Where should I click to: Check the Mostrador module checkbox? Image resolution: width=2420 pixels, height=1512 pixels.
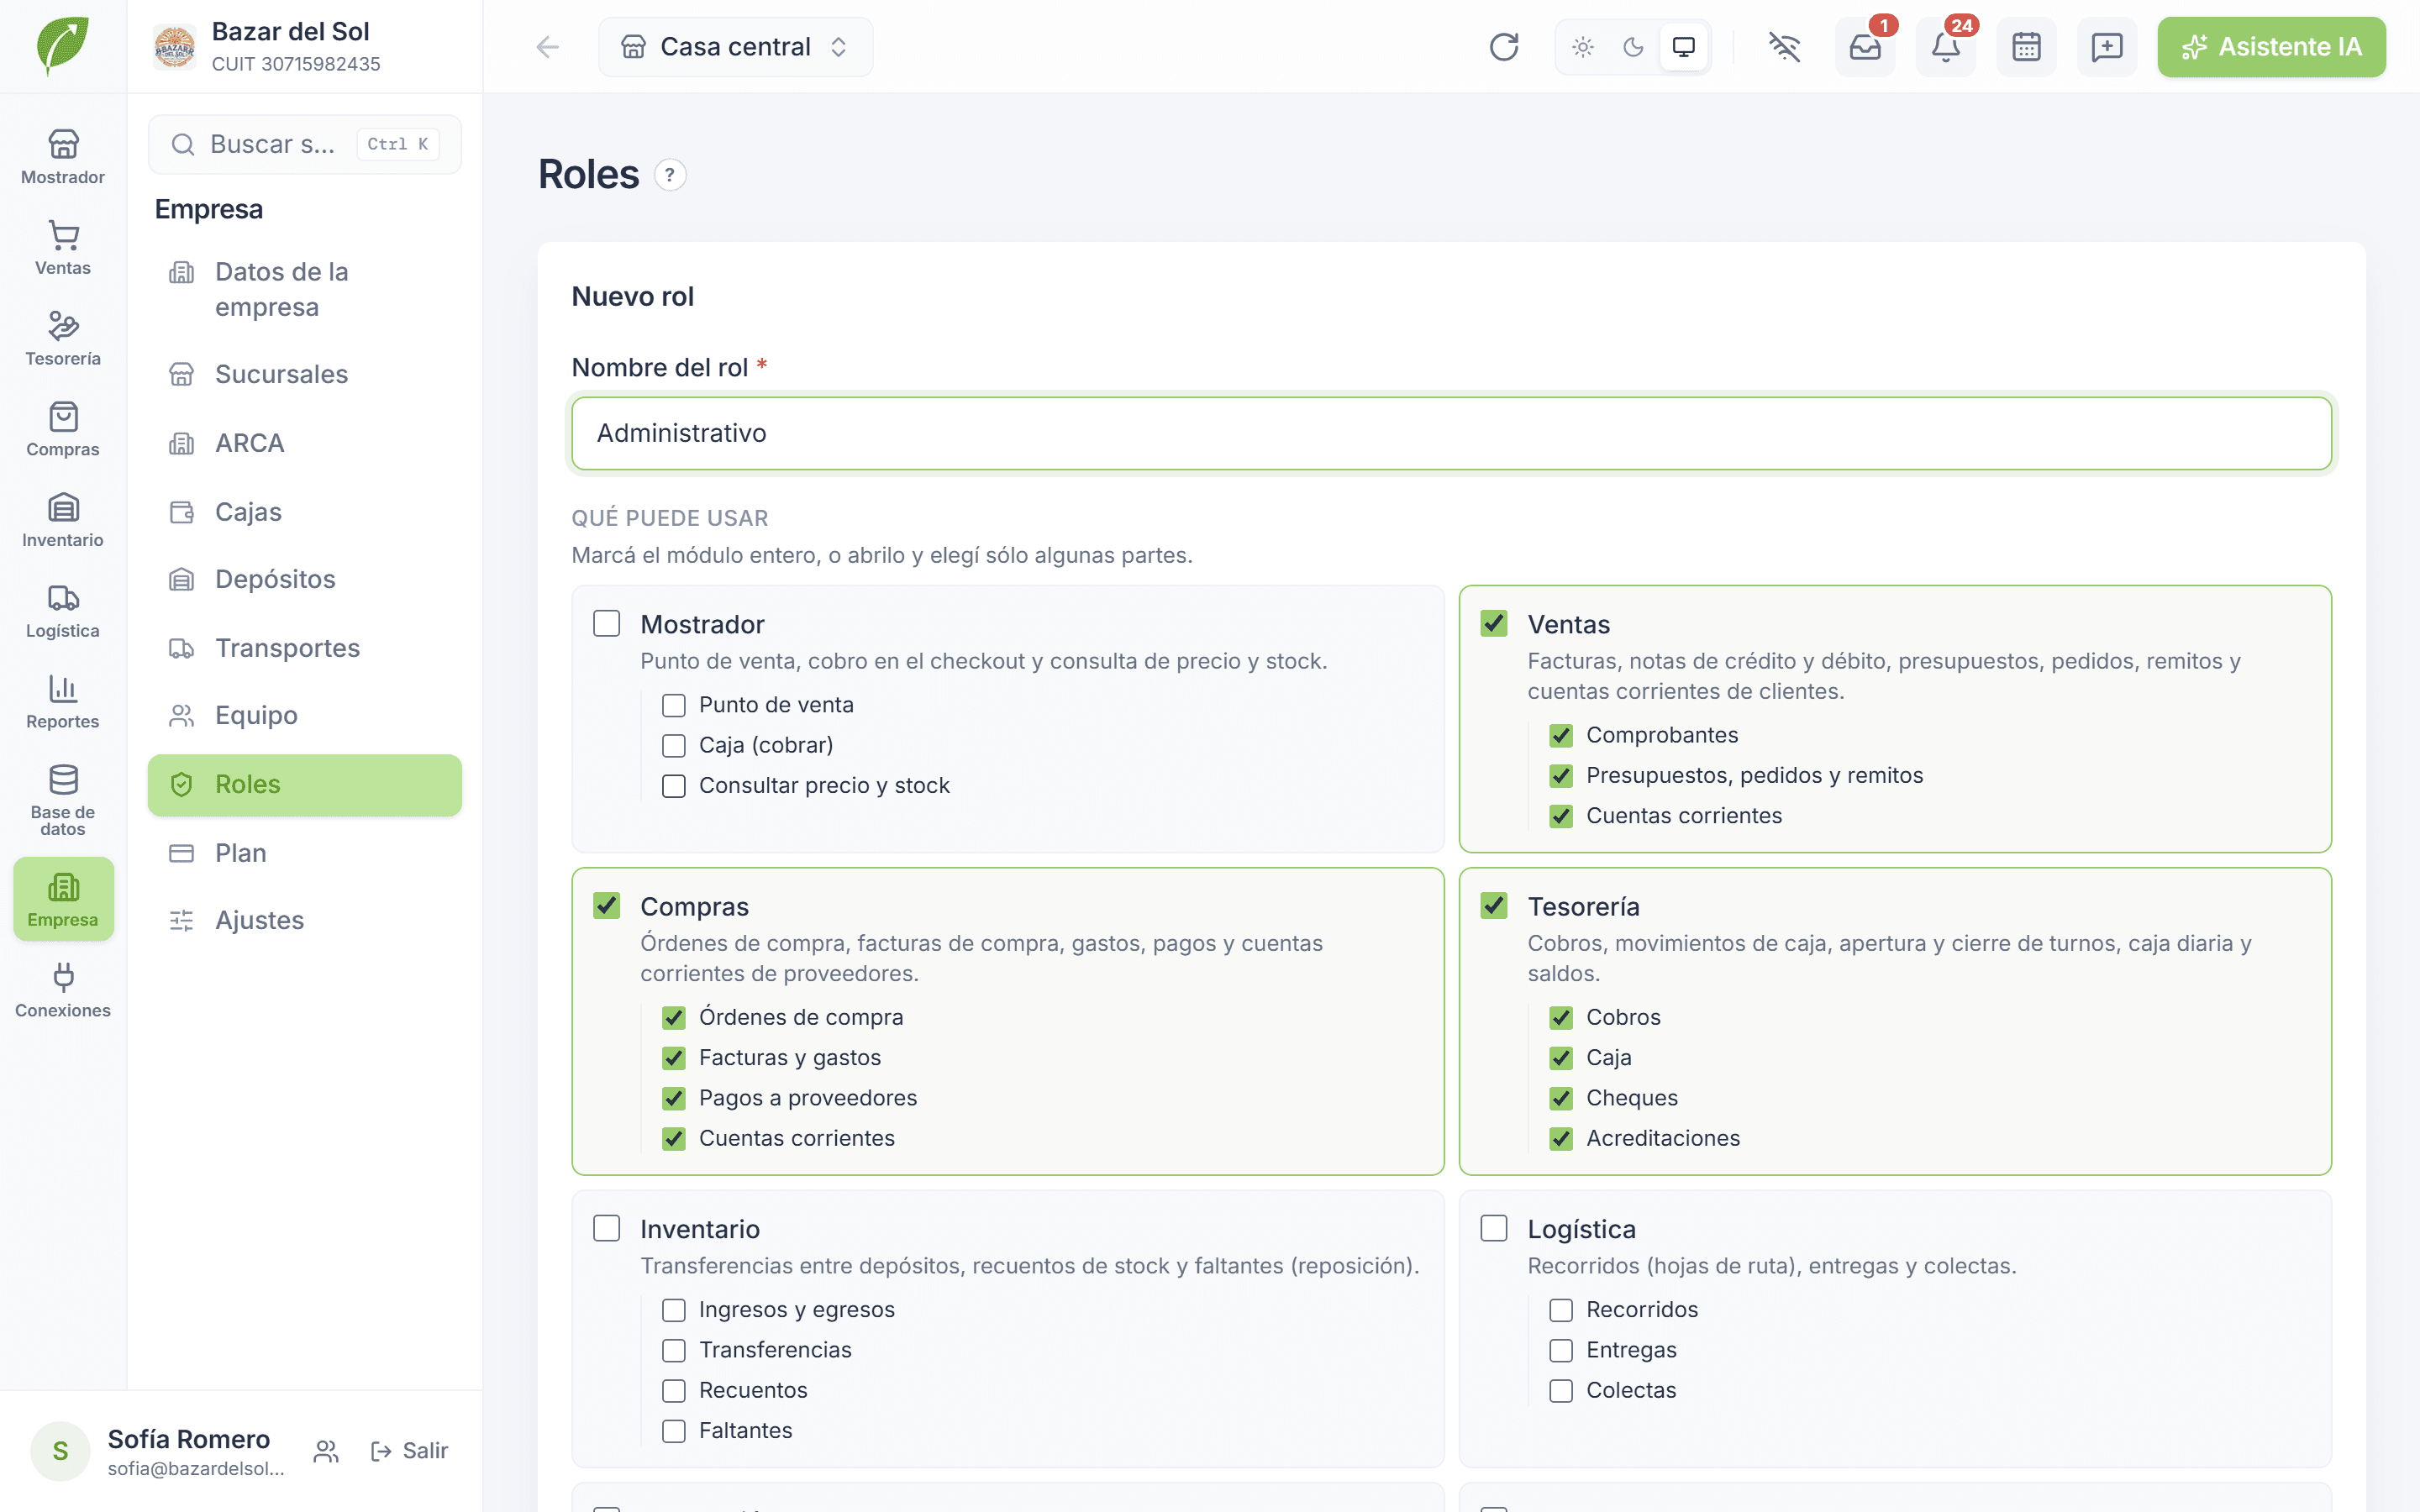607,624
